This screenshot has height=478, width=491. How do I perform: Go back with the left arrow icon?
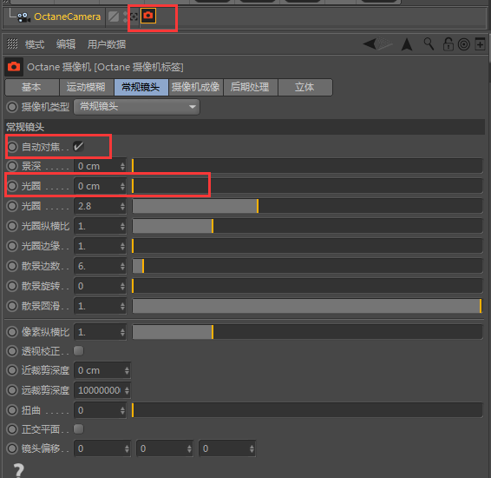pyautogui.click(x=370, y=44)
